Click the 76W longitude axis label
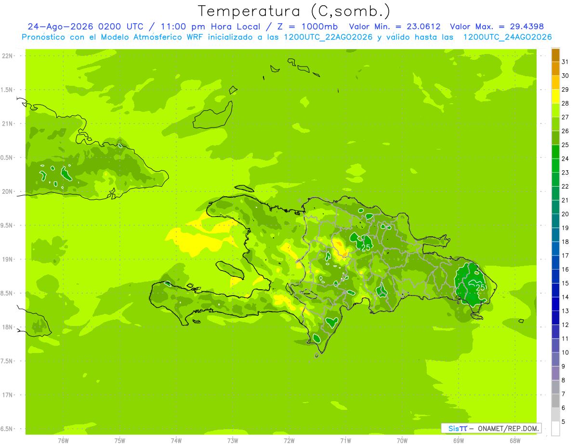The image size is (578, 447). click(63, 441)
